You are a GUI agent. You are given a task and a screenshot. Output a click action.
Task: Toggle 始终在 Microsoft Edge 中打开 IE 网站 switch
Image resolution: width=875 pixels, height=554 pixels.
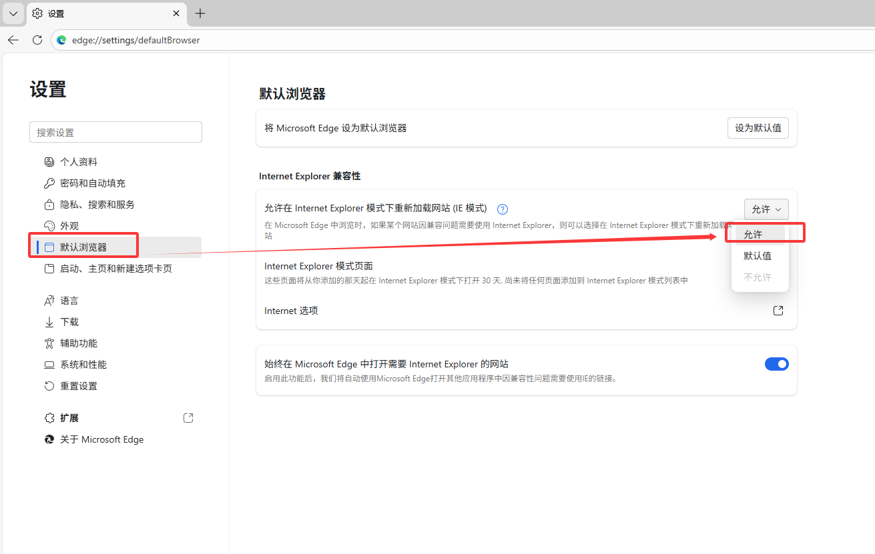pos(776,364)
